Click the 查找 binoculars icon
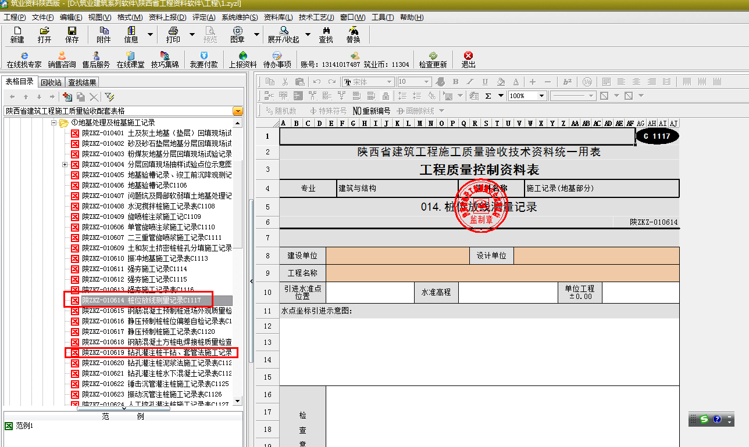 coord(326,34)
